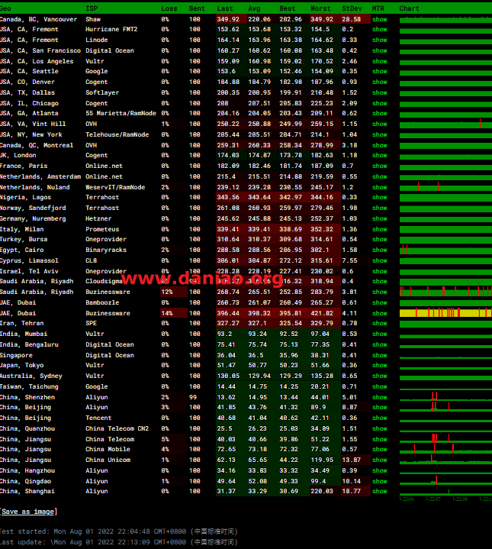Select the 12% loss cell

(x=174, y=292)
